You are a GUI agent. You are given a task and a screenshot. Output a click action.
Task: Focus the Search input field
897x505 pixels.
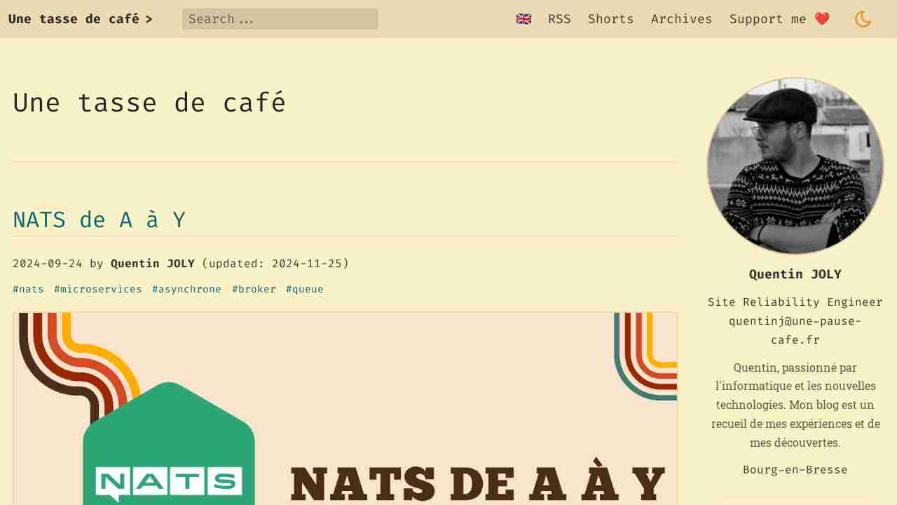point(280,19)
